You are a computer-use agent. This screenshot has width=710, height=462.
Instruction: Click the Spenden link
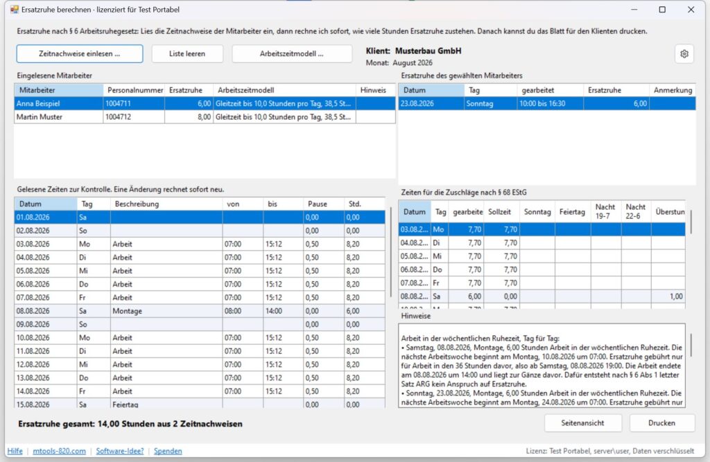tap(168, 451)
